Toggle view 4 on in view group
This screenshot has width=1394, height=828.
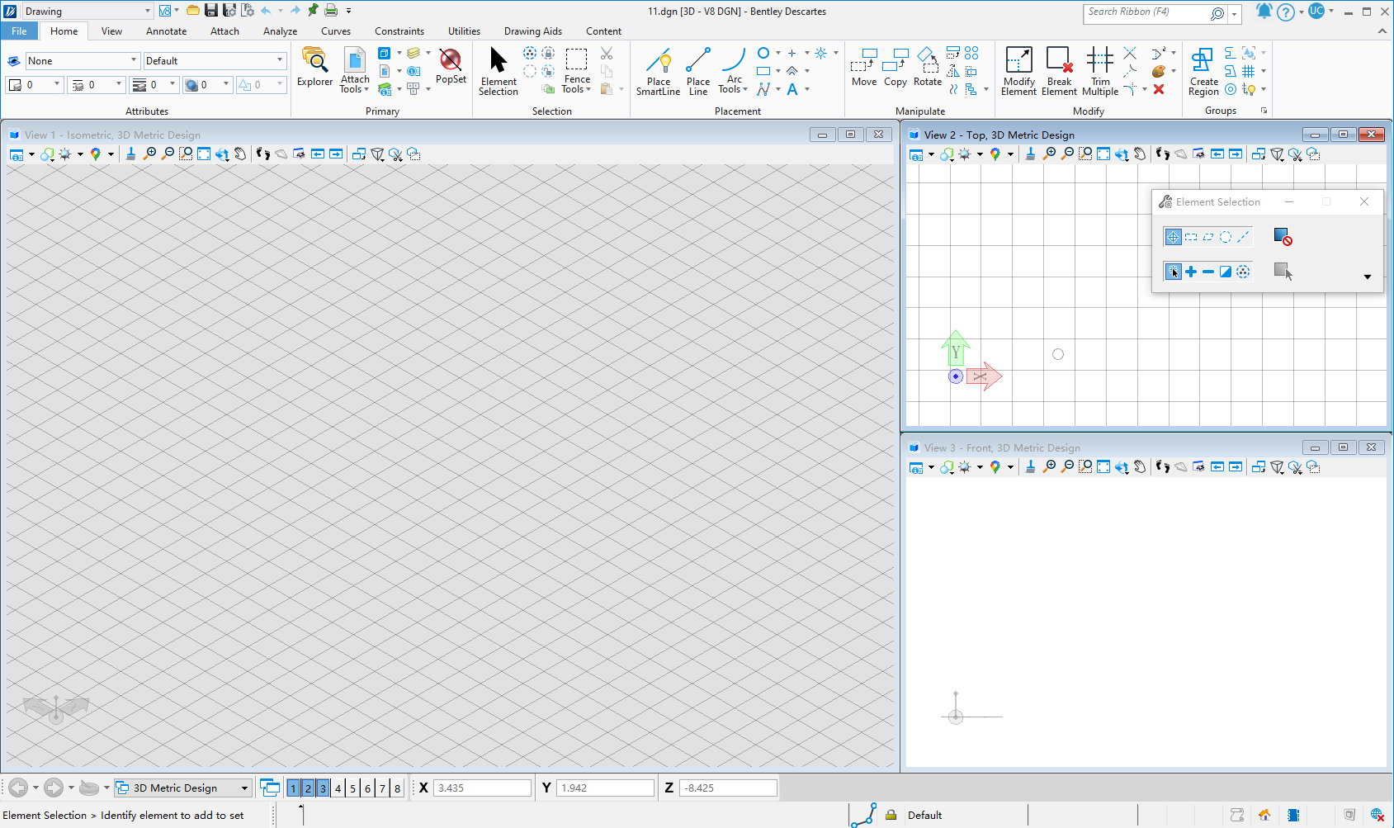click(338, 788)
